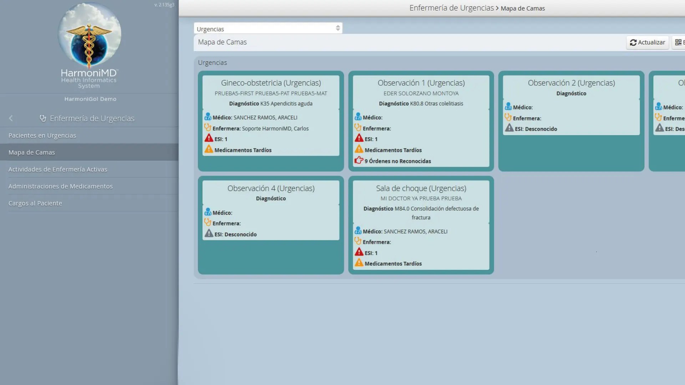Click the pointing-hand icon for 9 Órdenes no Reconocidas

(x=359, y=161)
